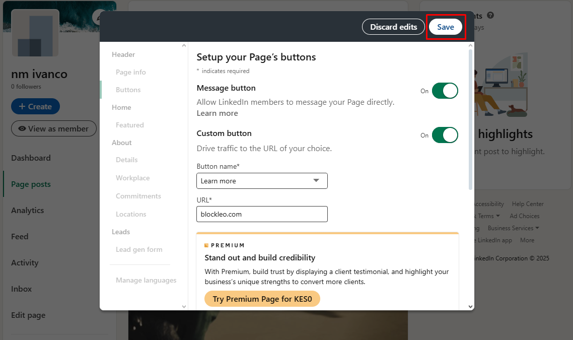Image resolution: width=573 pixels, height=340 pixels.
Task: Click Try Premium Page for KES0 button
Action: [x=262, y=299]
